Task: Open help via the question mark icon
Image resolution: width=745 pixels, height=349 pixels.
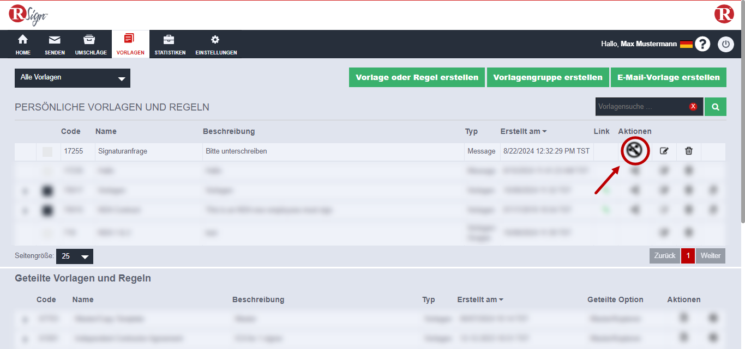Action: (702, 44)
